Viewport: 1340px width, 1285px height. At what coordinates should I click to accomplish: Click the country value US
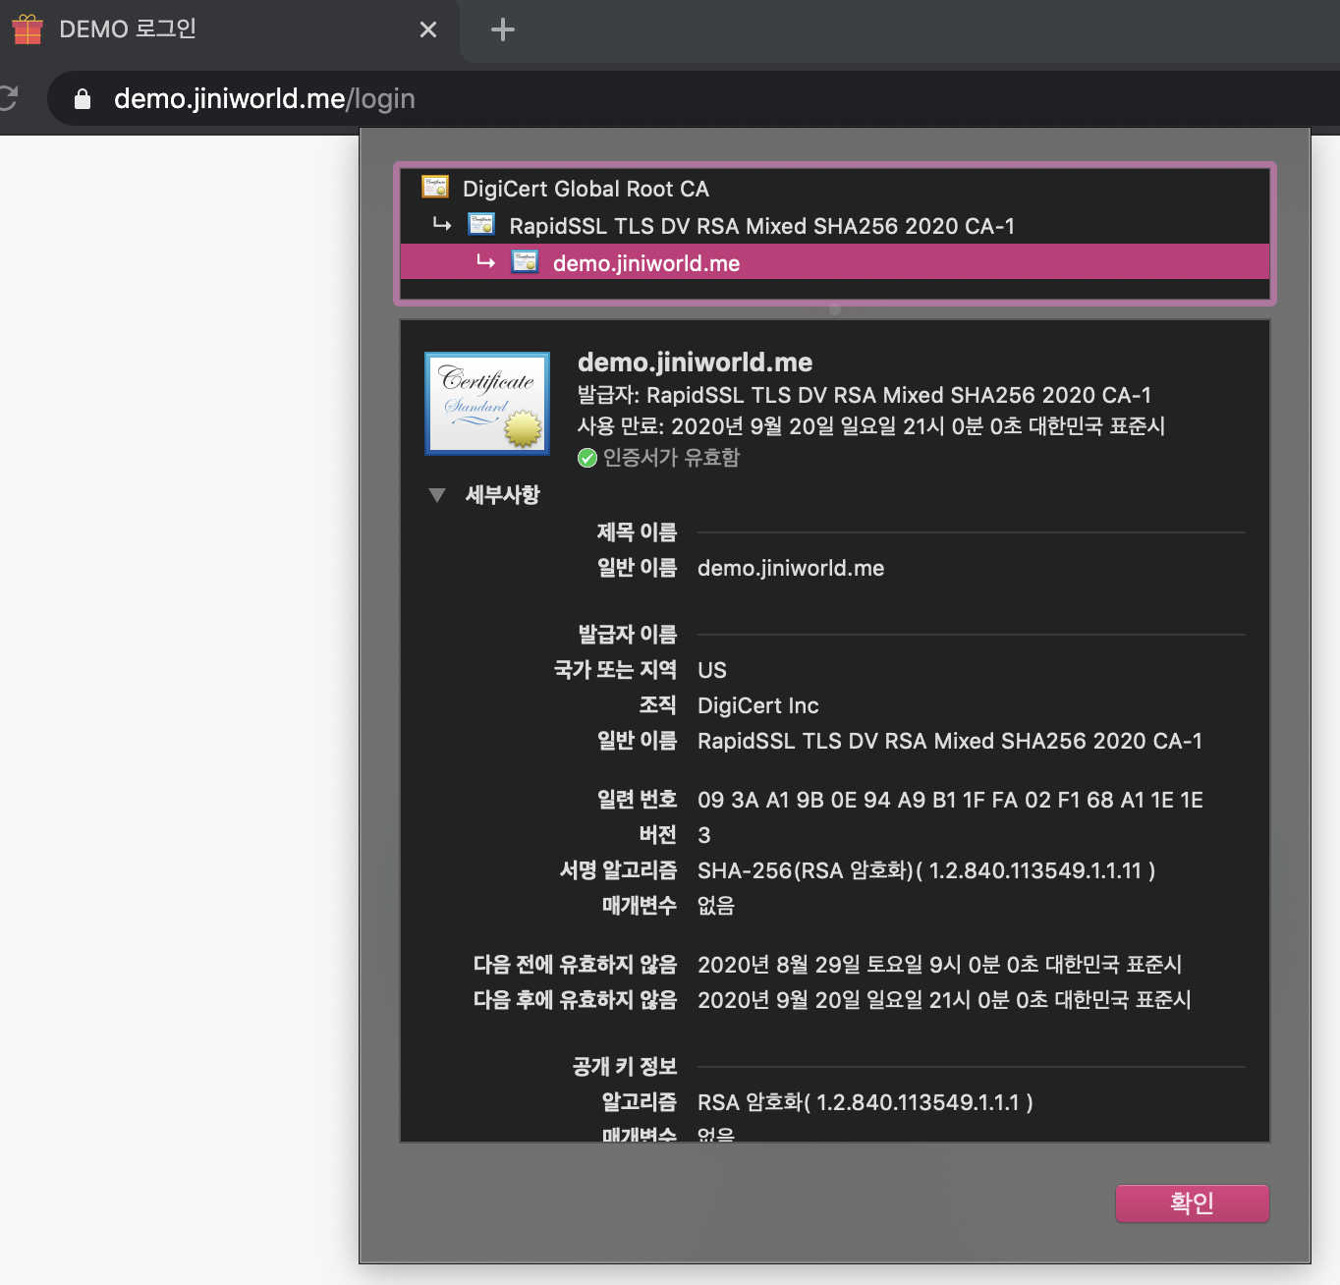click(x=712, y=670)
